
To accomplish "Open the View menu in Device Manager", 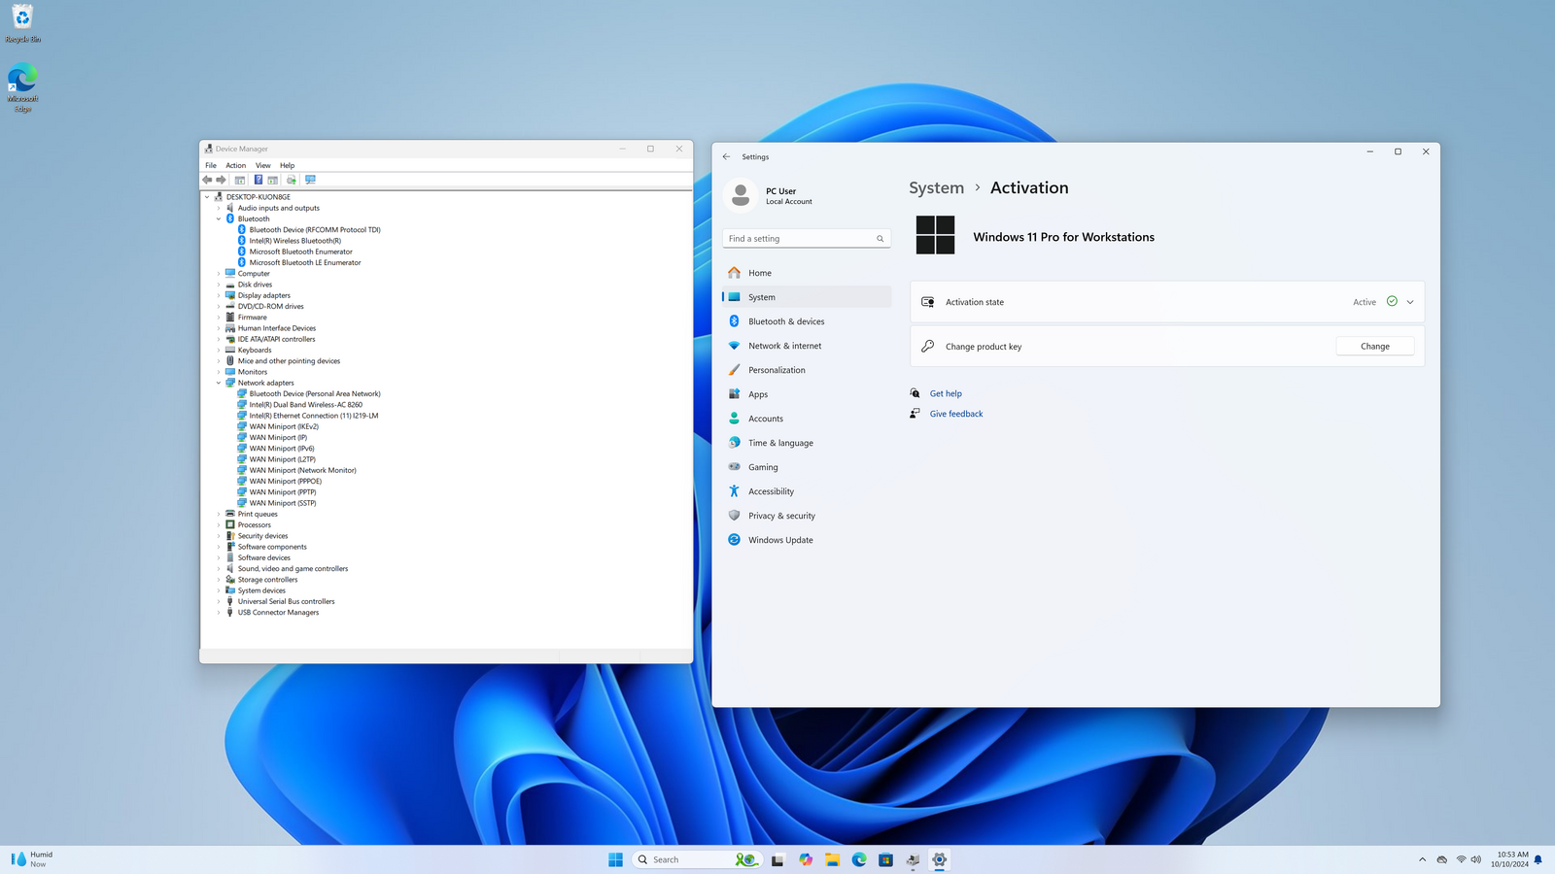I will click(263, 165).
